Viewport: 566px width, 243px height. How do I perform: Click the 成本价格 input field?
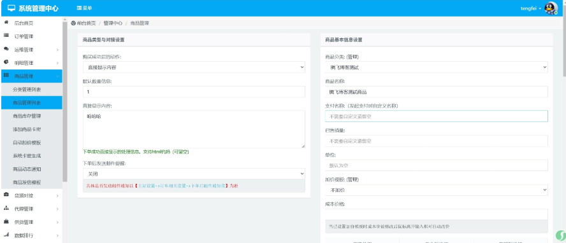tap(437, 214)
